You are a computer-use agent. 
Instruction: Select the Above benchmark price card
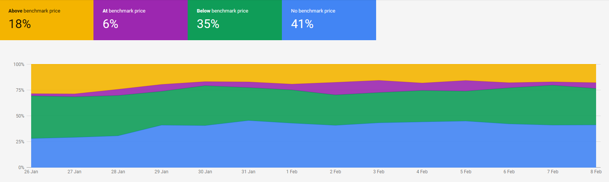point(47,20)
